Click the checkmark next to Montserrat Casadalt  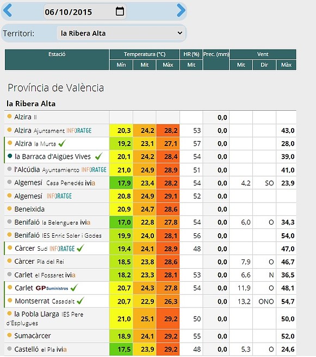(80, 301)
